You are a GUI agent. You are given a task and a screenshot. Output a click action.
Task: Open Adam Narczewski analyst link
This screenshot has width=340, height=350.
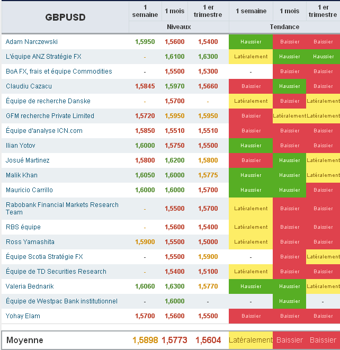point(31,42)
